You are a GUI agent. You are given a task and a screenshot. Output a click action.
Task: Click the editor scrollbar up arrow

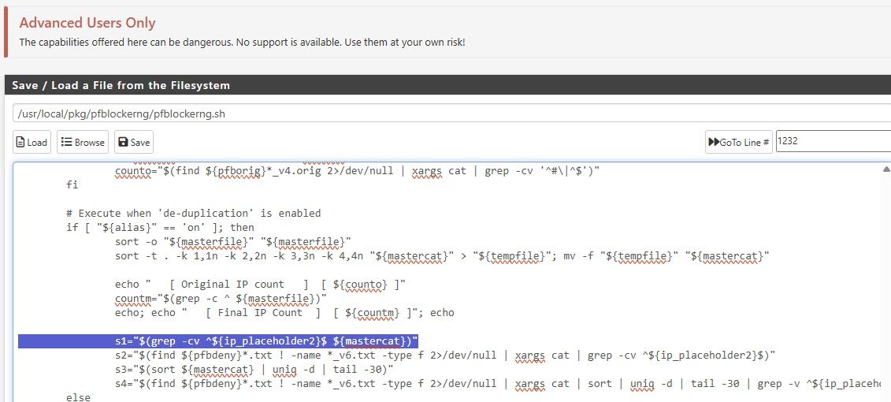pyautogui.click(x=885, y=169)
